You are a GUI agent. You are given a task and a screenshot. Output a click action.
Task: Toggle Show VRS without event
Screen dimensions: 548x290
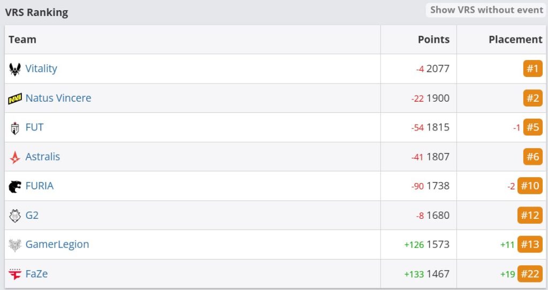click(486, 10)
